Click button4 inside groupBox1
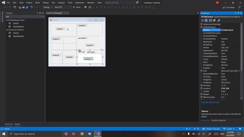 pos(90,45)
